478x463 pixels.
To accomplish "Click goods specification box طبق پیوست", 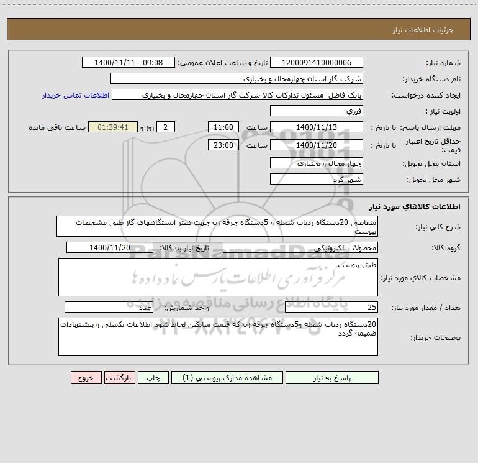I will pyautogui.click(x=218, y=277).
